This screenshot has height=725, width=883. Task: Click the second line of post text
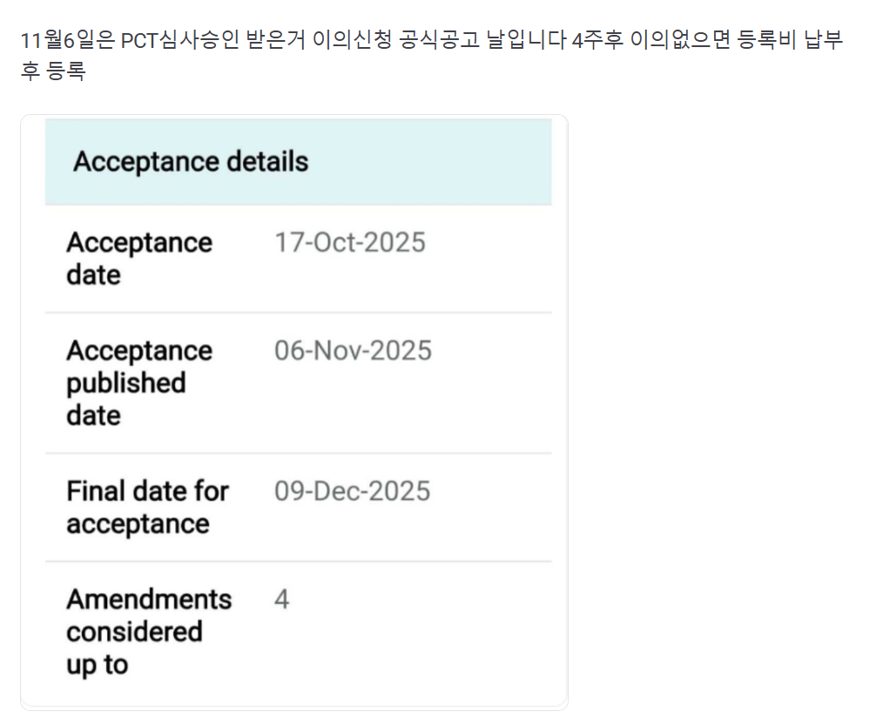[52, 72]
